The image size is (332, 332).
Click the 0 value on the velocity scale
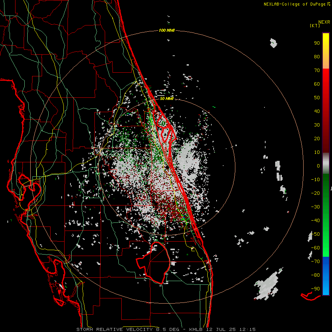[x=318, y=166]
